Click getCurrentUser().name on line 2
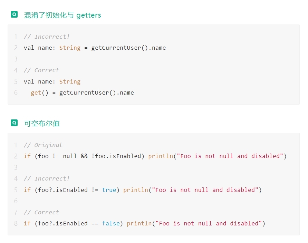 (x=128, y=48)
